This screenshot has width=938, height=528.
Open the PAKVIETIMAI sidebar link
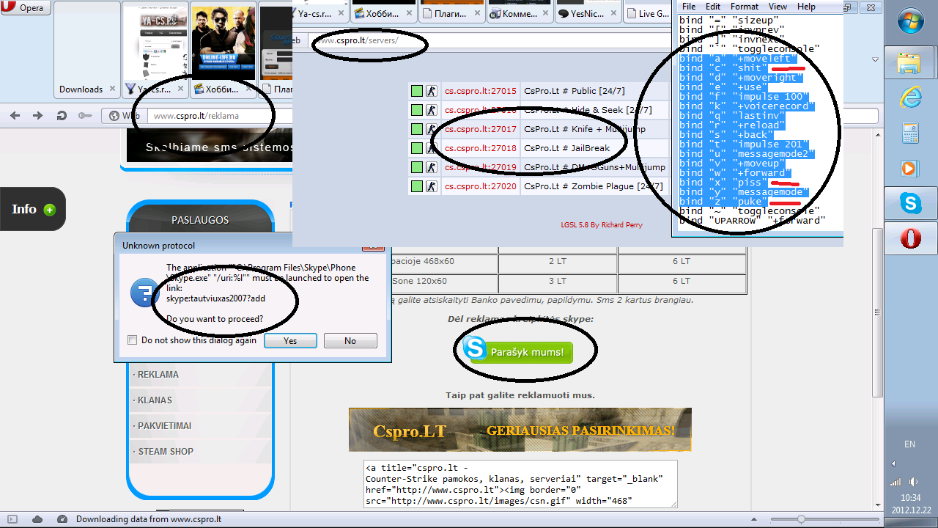point(164,426)
